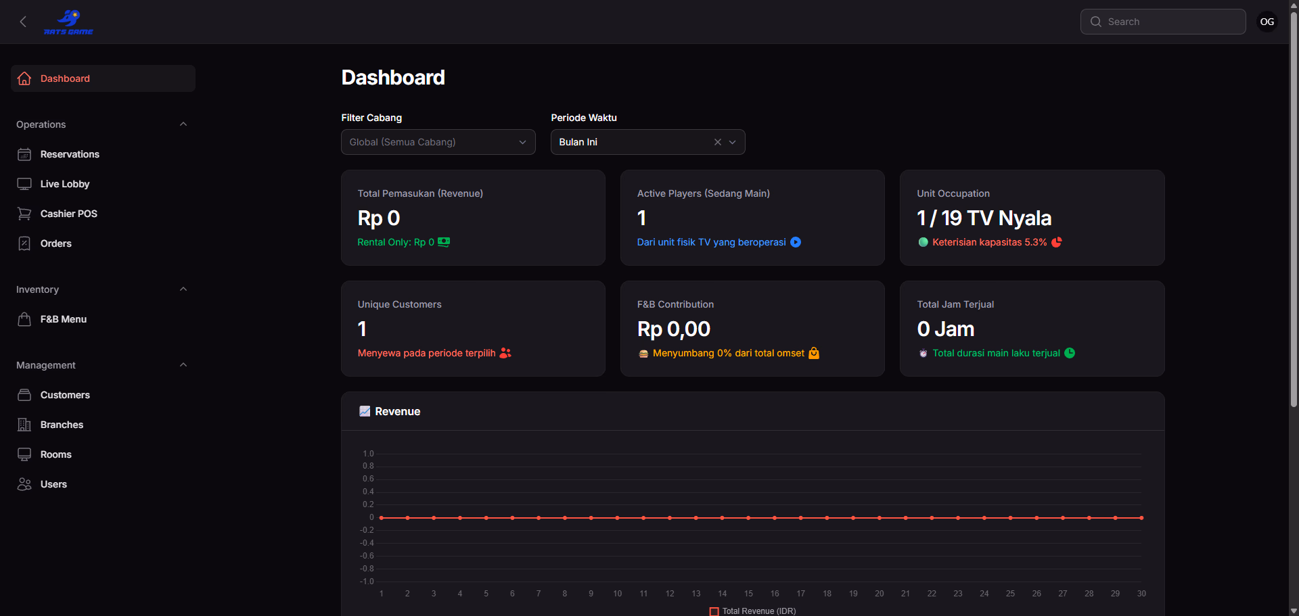Clear the Bulan Ini period selection
This screenshot has height=616, width=1299.
pos(718,142)
